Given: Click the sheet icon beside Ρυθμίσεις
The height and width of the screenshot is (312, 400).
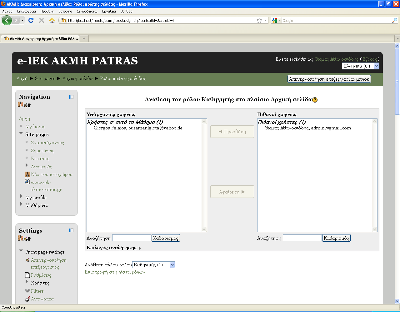Looking at the screenshot, I should coord(27,275).
